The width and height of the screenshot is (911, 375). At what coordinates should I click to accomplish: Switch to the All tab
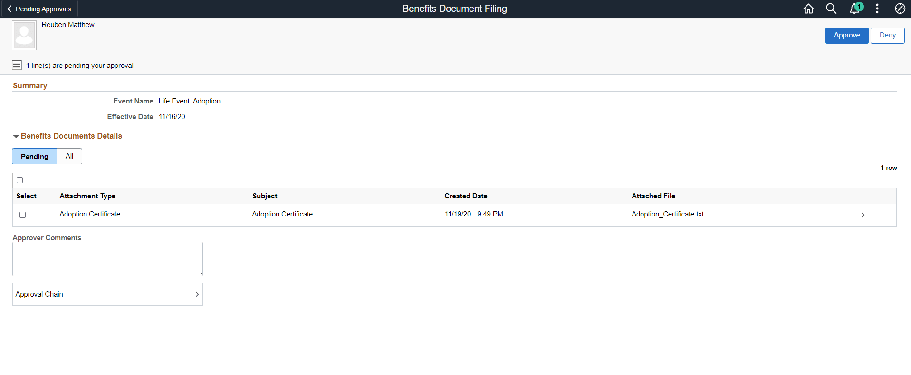coord(69,156)
